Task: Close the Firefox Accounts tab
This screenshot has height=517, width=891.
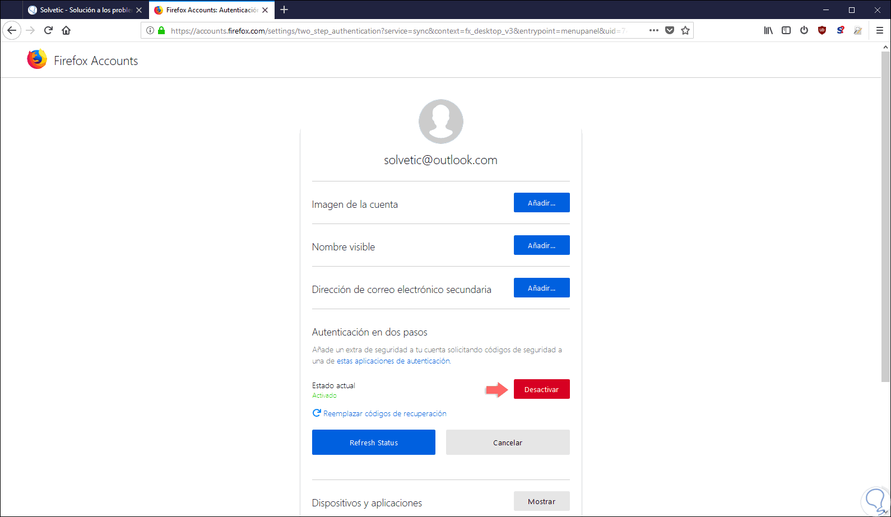Action: (265, 10)
